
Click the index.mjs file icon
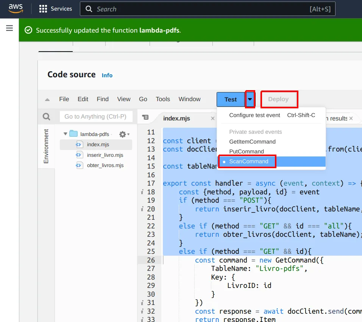point(79,145)
